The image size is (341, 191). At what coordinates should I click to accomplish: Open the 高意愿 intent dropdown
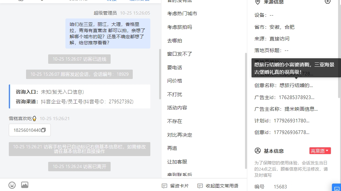320,151
